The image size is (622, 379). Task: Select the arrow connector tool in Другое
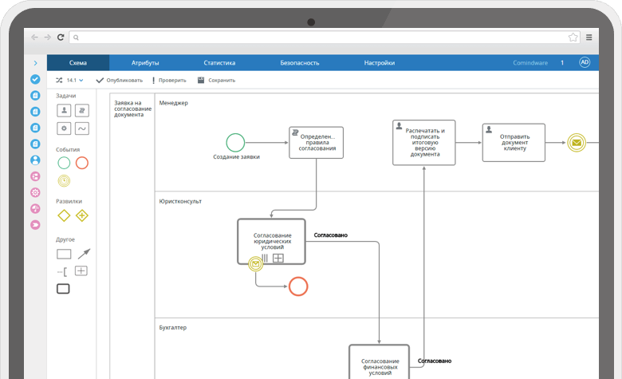(83, 254)
